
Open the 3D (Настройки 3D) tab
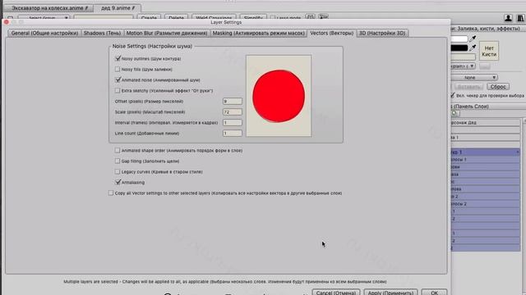tap(382, 33)
